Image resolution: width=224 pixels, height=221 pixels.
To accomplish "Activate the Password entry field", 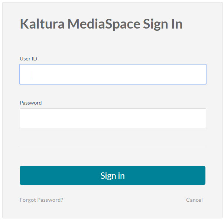I will [x=113, y=118].
